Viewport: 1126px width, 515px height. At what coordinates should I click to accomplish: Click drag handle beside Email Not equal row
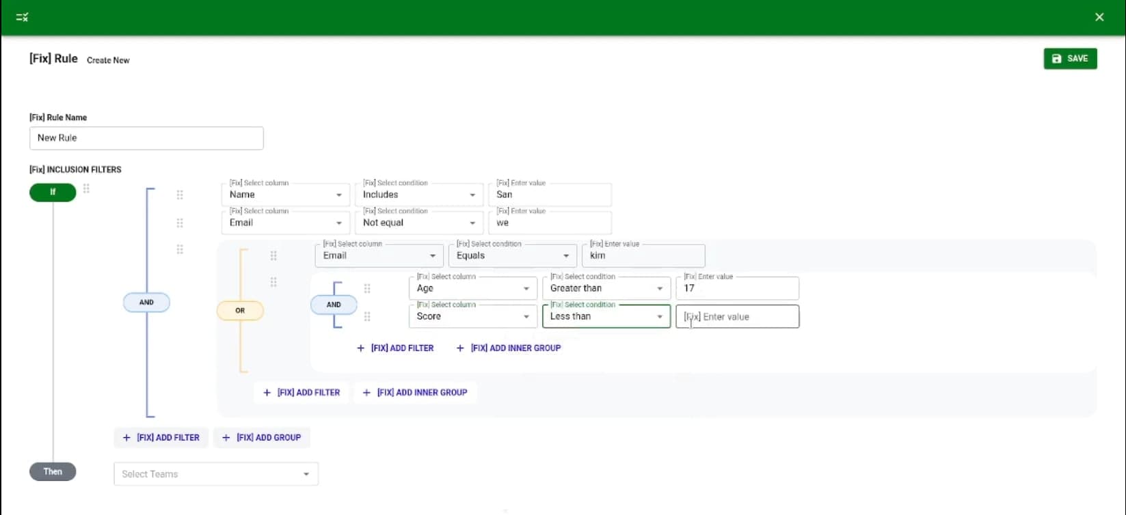[180, 223]
